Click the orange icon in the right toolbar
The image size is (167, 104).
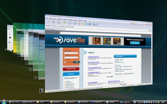pos(135,24)
